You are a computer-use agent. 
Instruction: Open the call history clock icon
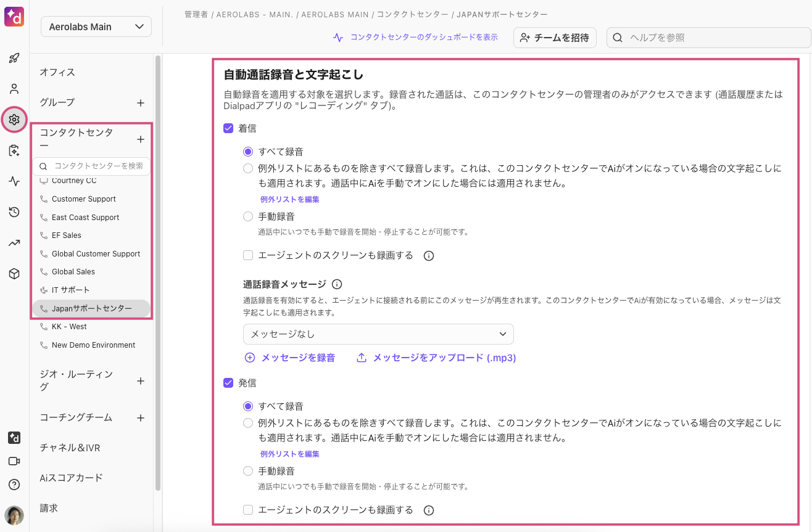tap(14, 213)
